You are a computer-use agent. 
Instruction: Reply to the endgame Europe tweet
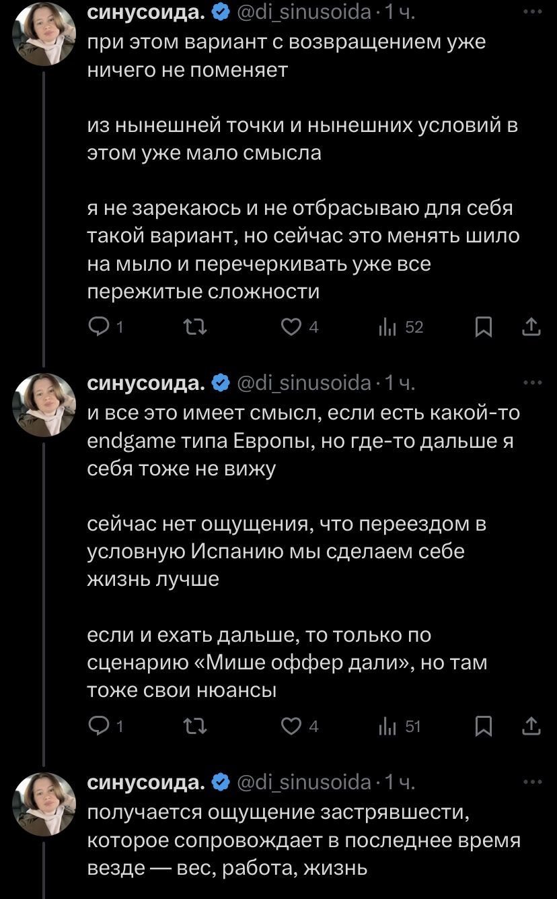(x=99, y=726)
